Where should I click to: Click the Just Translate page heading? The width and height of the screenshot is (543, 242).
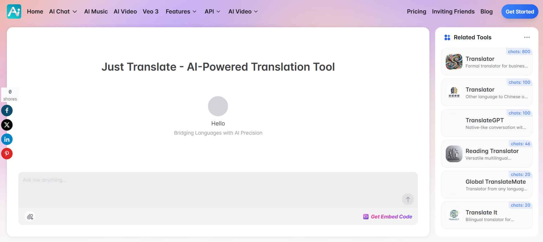(218, 67)
